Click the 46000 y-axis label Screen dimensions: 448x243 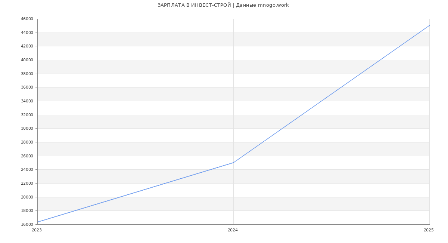pos(27,19)
